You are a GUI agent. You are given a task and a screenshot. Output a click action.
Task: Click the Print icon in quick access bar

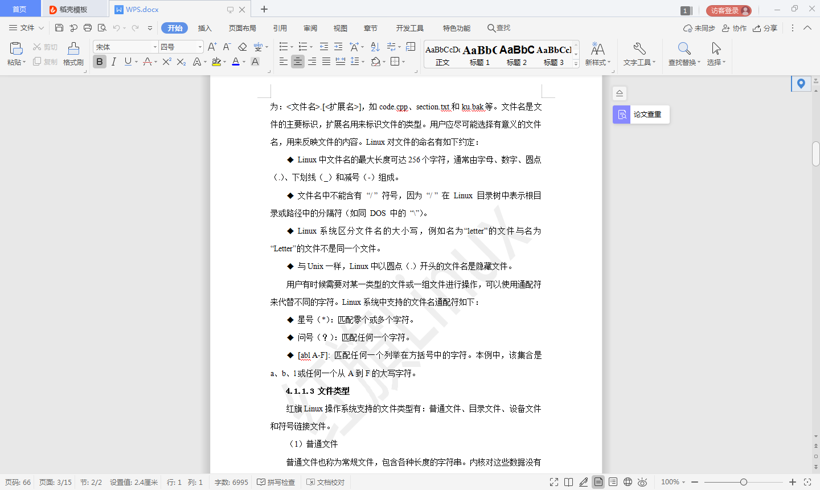point(88,28)
